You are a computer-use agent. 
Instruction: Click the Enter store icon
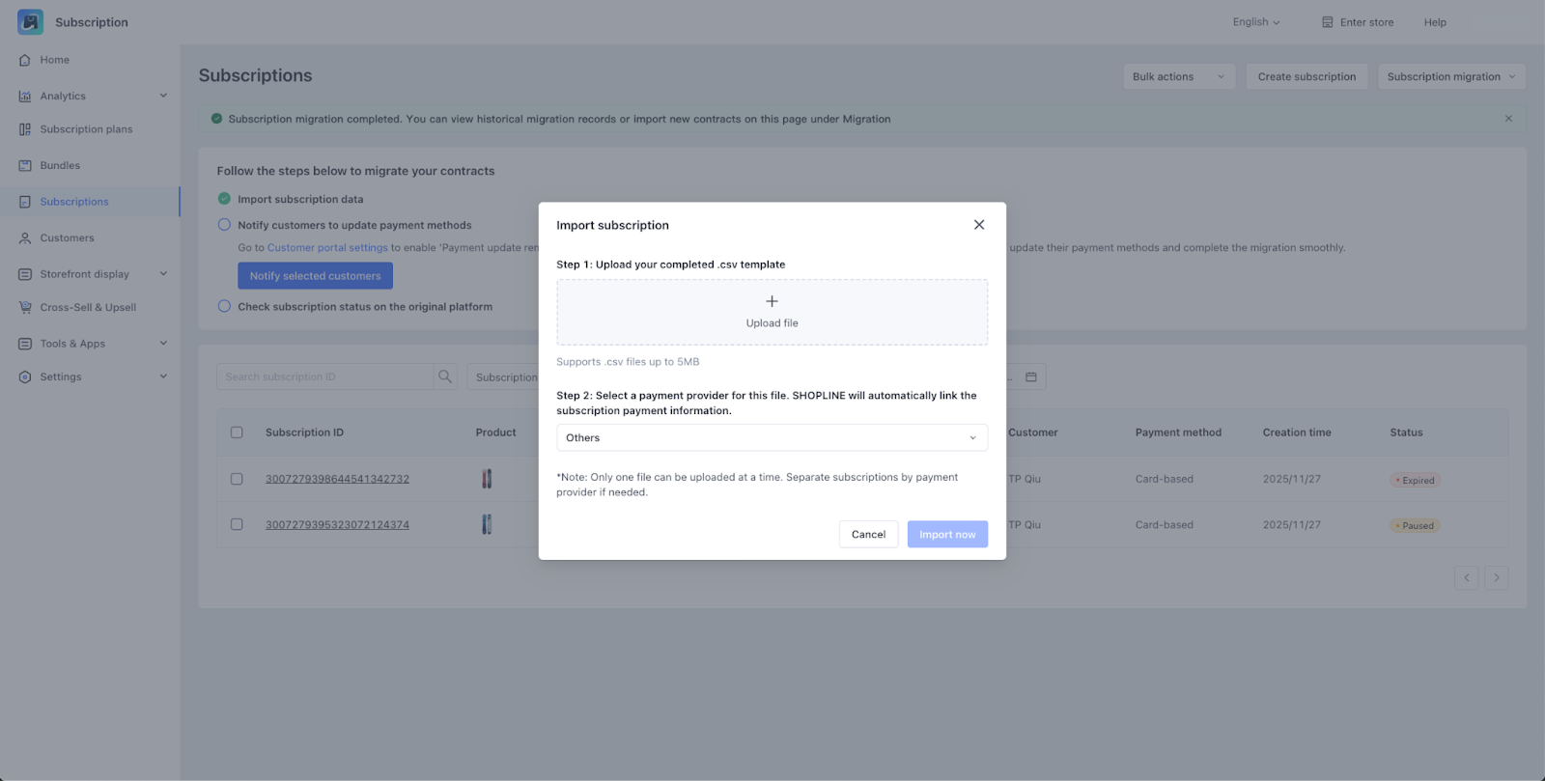pyautogui.click(x=1328, y=22)
